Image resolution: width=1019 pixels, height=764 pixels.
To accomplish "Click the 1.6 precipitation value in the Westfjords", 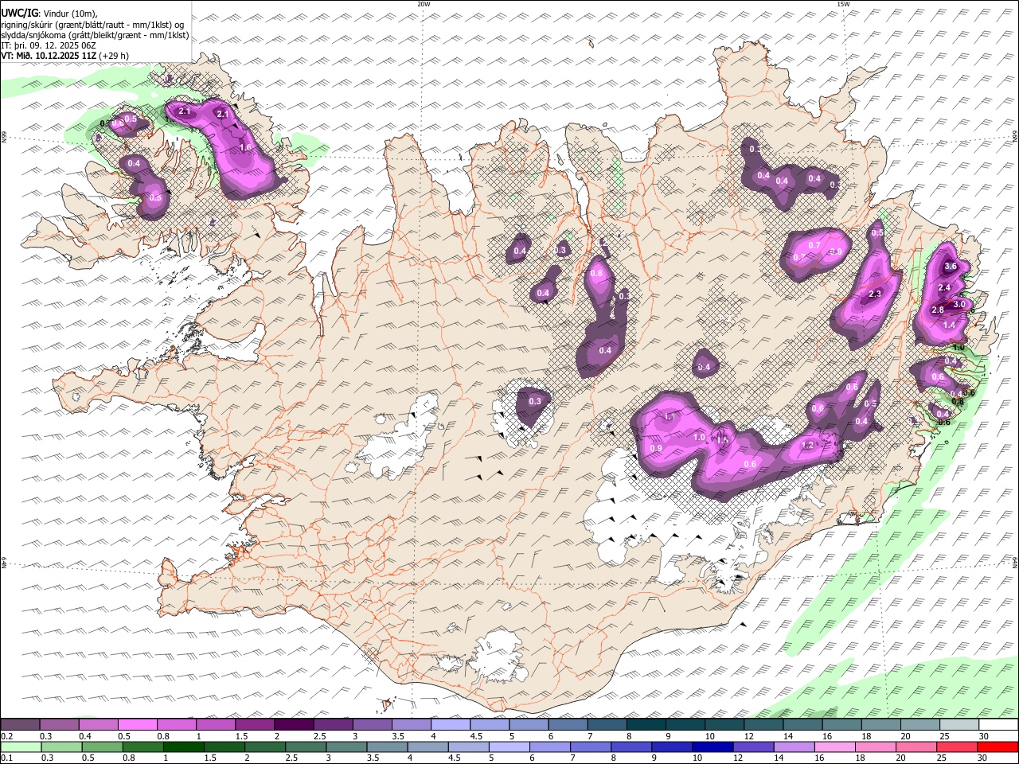I will pyautogui.click(x=245, y=148).
